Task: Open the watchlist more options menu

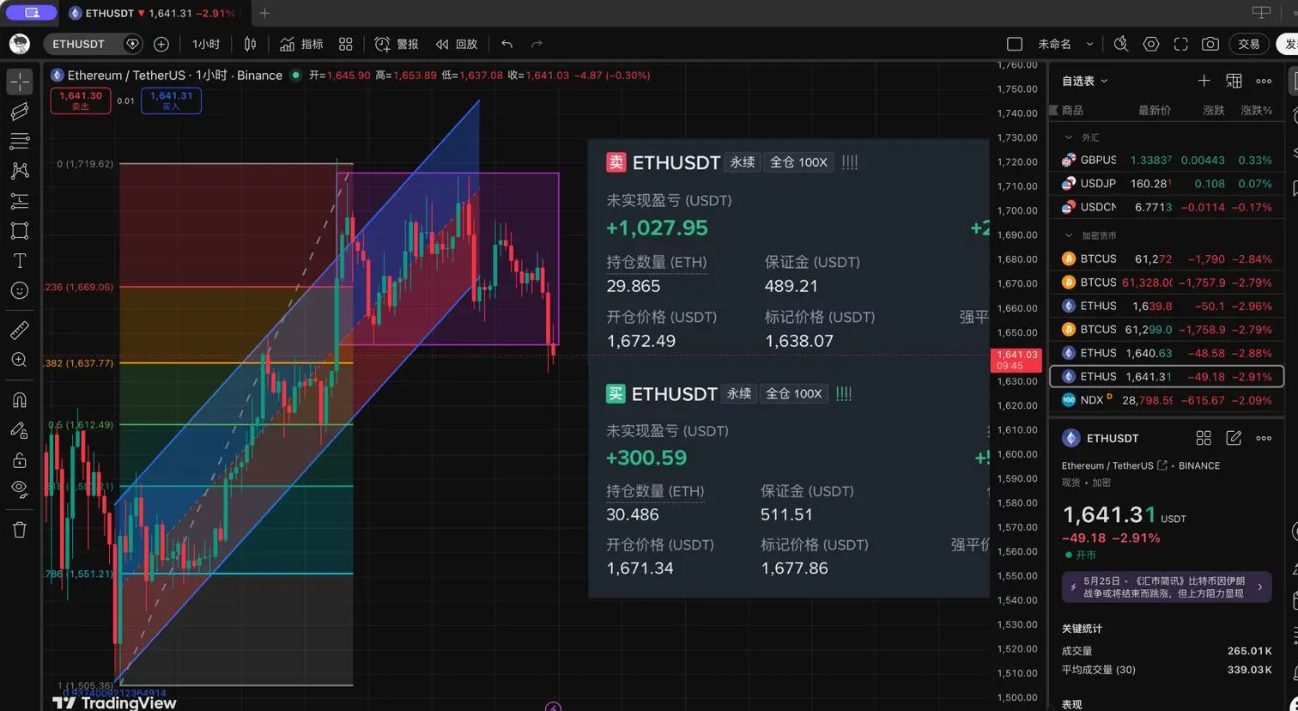Action: pos(1264,81)
